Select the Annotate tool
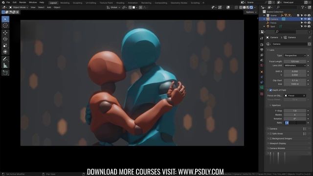Image resolution: width=313 pixels, height=176 pixels. (5, 59)
